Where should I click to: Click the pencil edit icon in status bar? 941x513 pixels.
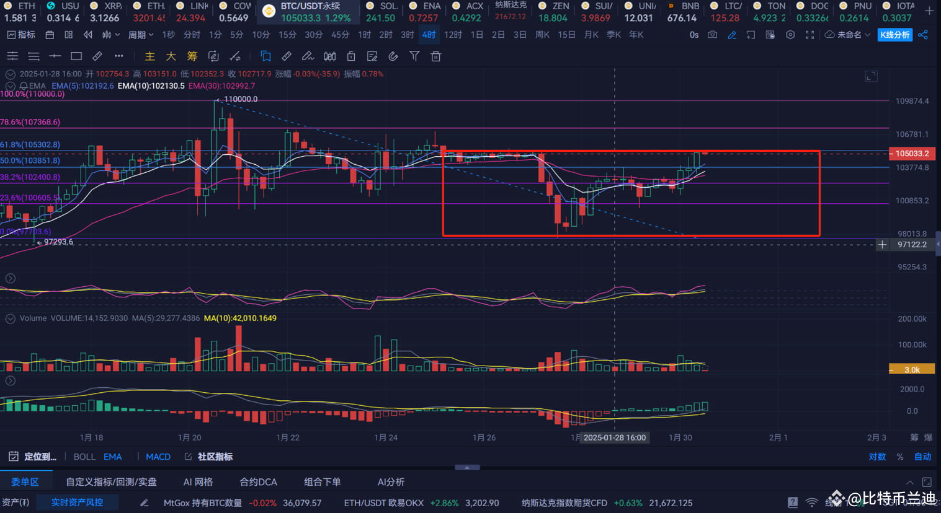pos(144,503)
